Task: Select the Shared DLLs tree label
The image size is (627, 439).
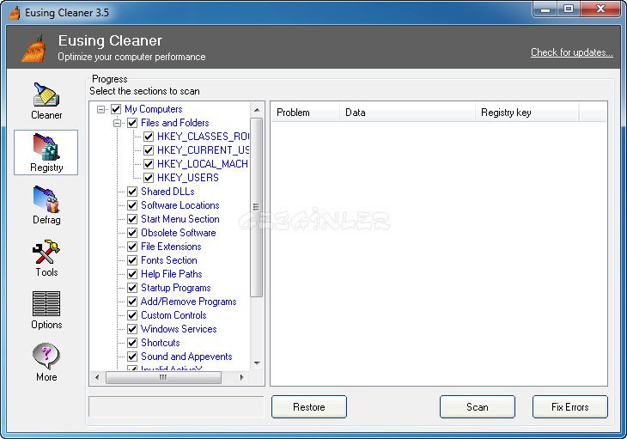Action: (x=167, y=192)
